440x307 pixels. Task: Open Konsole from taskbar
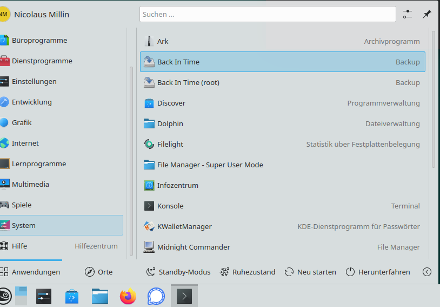(x=184, y=296)
